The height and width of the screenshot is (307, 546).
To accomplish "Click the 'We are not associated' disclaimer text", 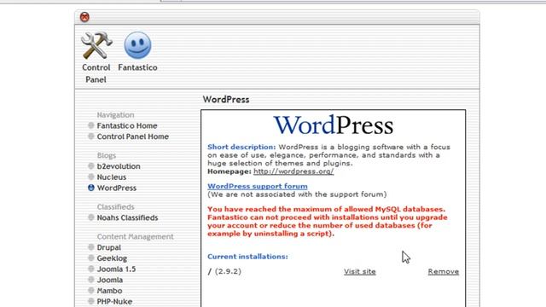I will [297, 194].
